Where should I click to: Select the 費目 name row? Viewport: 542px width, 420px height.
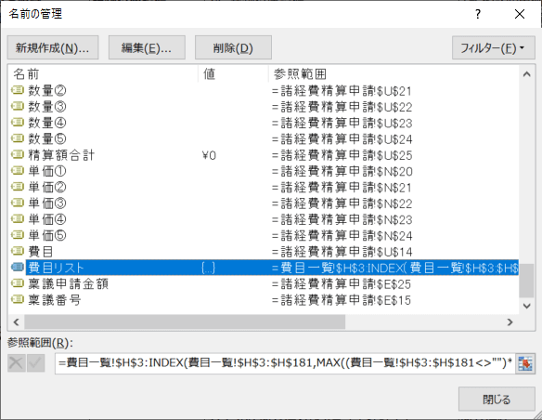[x=264, y=251]
